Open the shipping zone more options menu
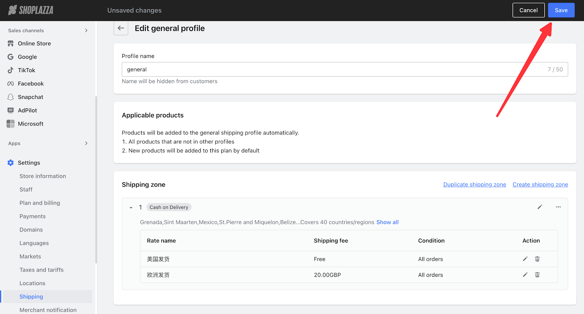Screen dimensions: 584x314 pos(558,207)
